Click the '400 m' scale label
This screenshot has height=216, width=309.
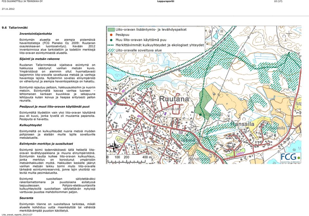(147, 157)
